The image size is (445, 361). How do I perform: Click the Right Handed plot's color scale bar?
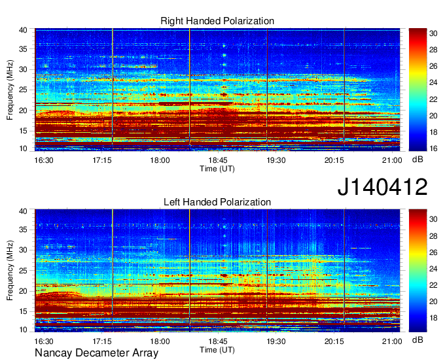(x=418, y=90)
